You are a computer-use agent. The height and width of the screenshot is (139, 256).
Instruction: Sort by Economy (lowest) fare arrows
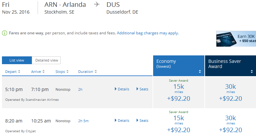pos(200,72)
